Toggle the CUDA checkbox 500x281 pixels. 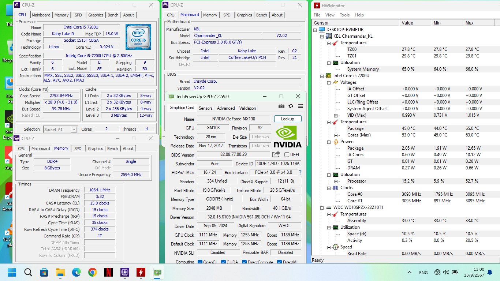click(x=223, y=262)
